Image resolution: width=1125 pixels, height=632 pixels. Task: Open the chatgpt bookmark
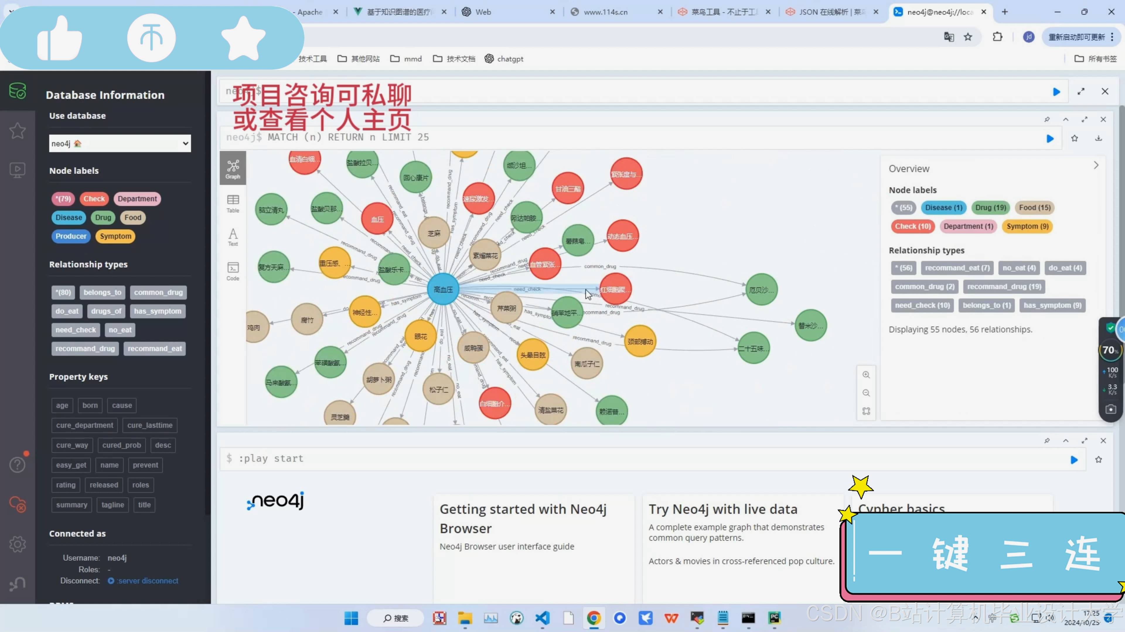click(504, 59)
